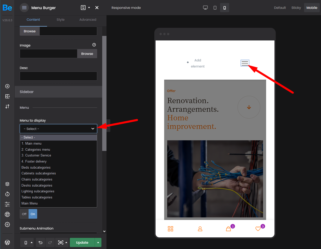
Task: Open the revisions history icon
Action: coord(7,194)
